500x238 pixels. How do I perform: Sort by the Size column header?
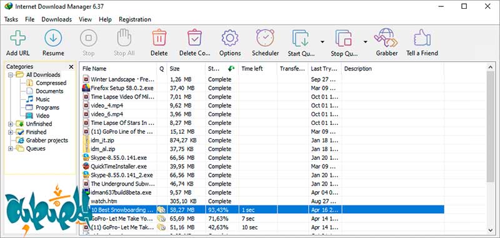pyautogui.click(x=186, y=69)
